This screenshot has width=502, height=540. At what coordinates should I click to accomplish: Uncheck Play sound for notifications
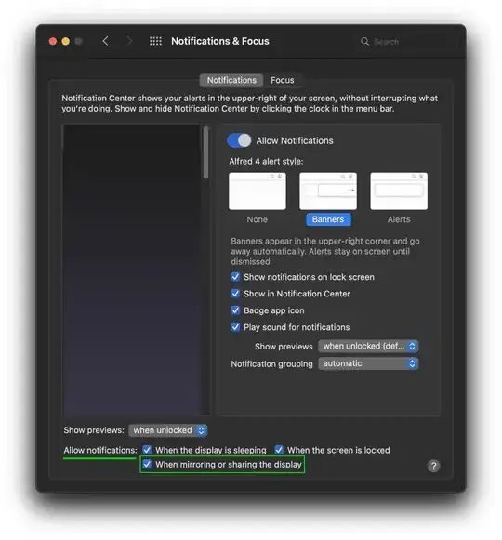tap(235, 327)
